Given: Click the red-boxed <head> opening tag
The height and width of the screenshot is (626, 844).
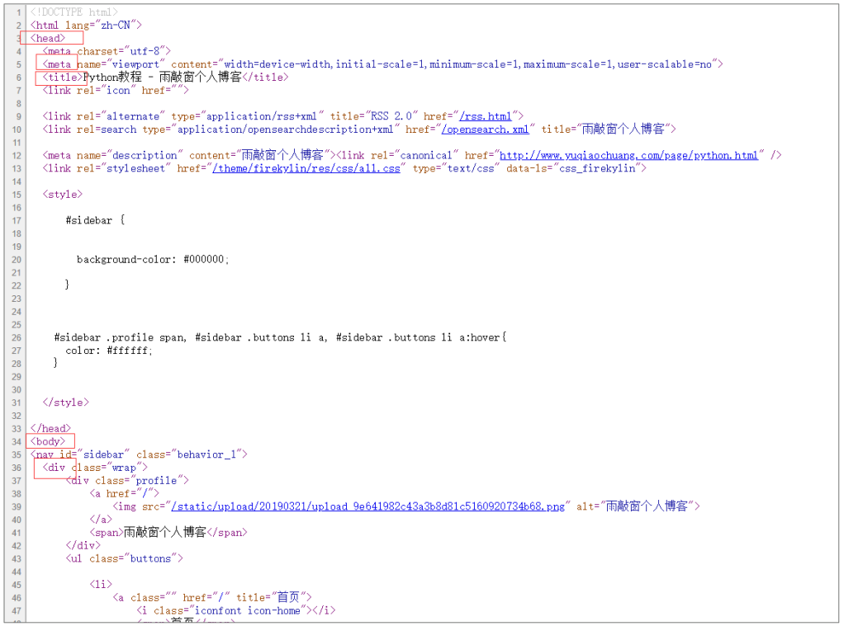Looking at the screenshot, I should [x=48, y=38].
